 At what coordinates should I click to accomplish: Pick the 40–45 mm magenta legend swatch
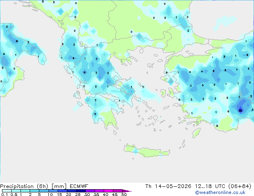click(x=109, y=191)
